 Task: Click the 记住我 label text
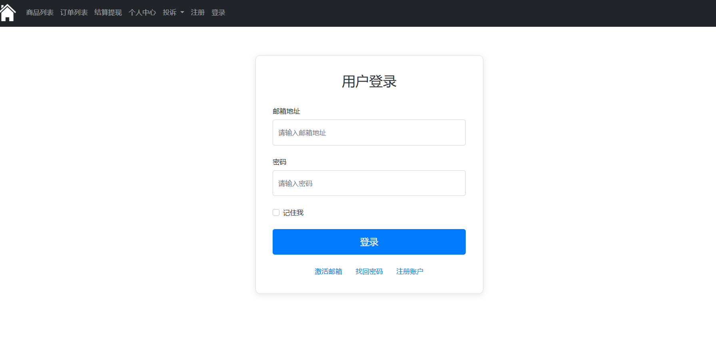coord(293,213)
